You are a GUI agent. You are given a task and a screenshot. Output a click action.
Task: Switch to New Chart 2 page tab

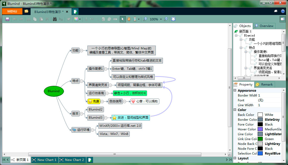(72, 160)
